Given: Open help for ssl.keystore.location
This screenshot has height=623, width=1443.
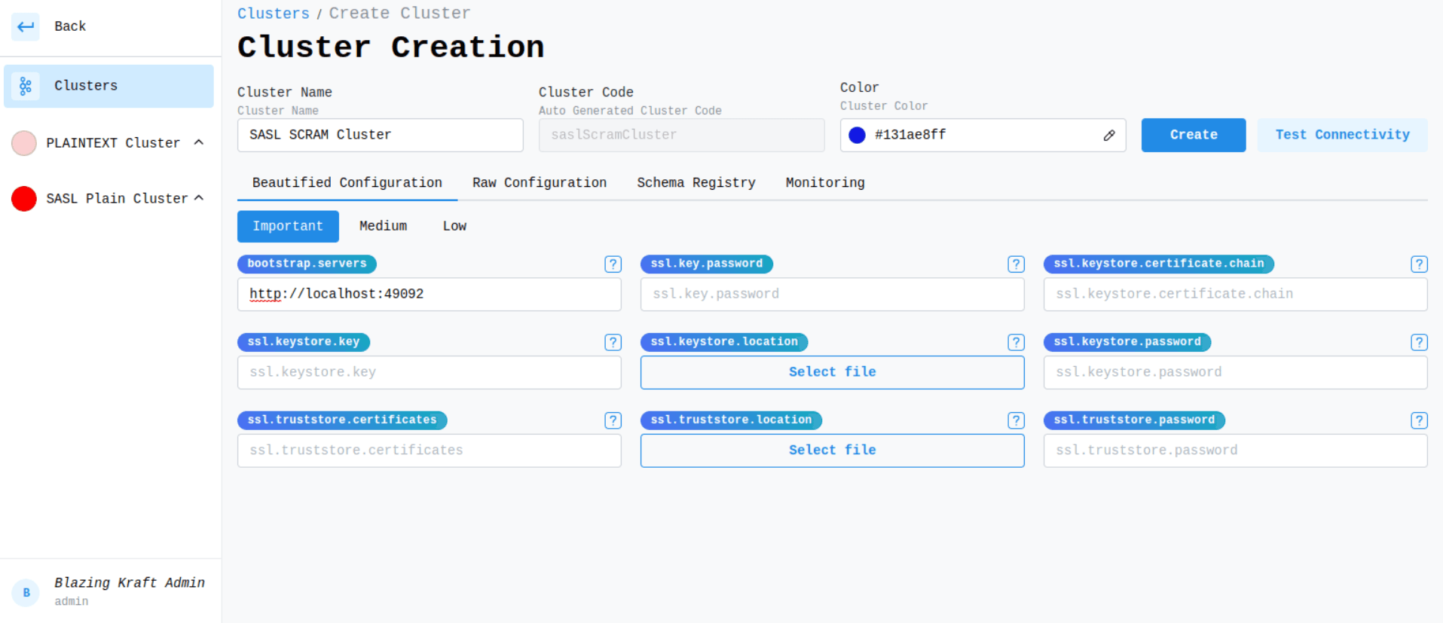Looking at the screenshot, I should point(1016,343).
